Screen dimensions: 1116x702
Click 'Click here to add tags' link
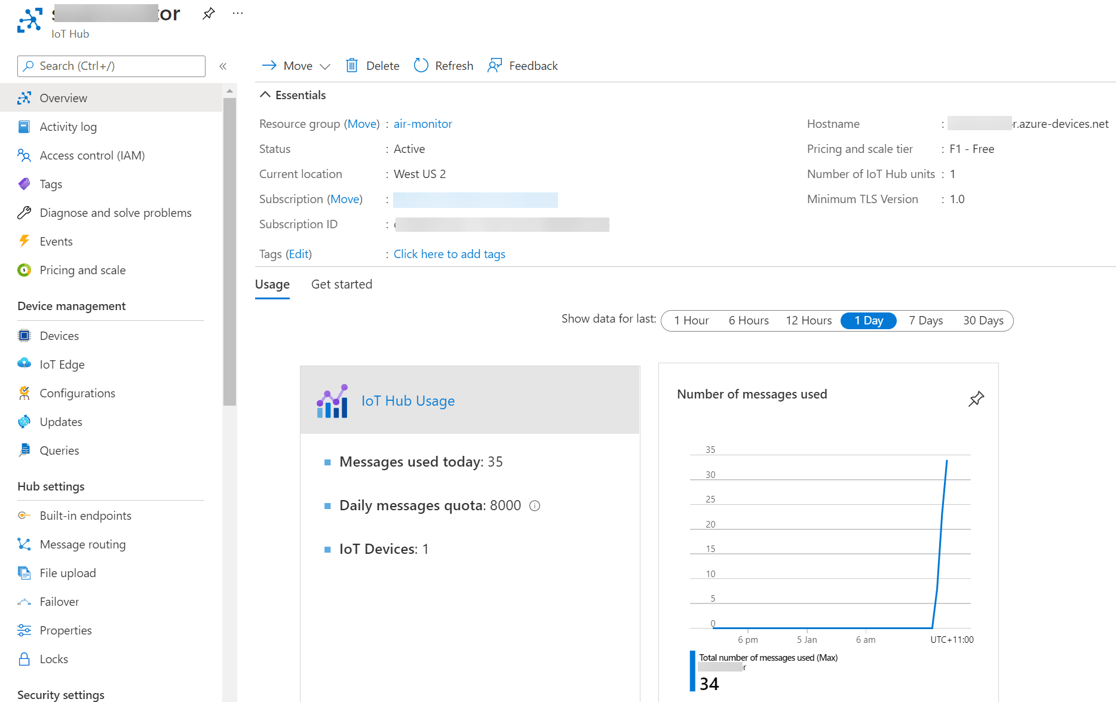(x=449, y=254)
